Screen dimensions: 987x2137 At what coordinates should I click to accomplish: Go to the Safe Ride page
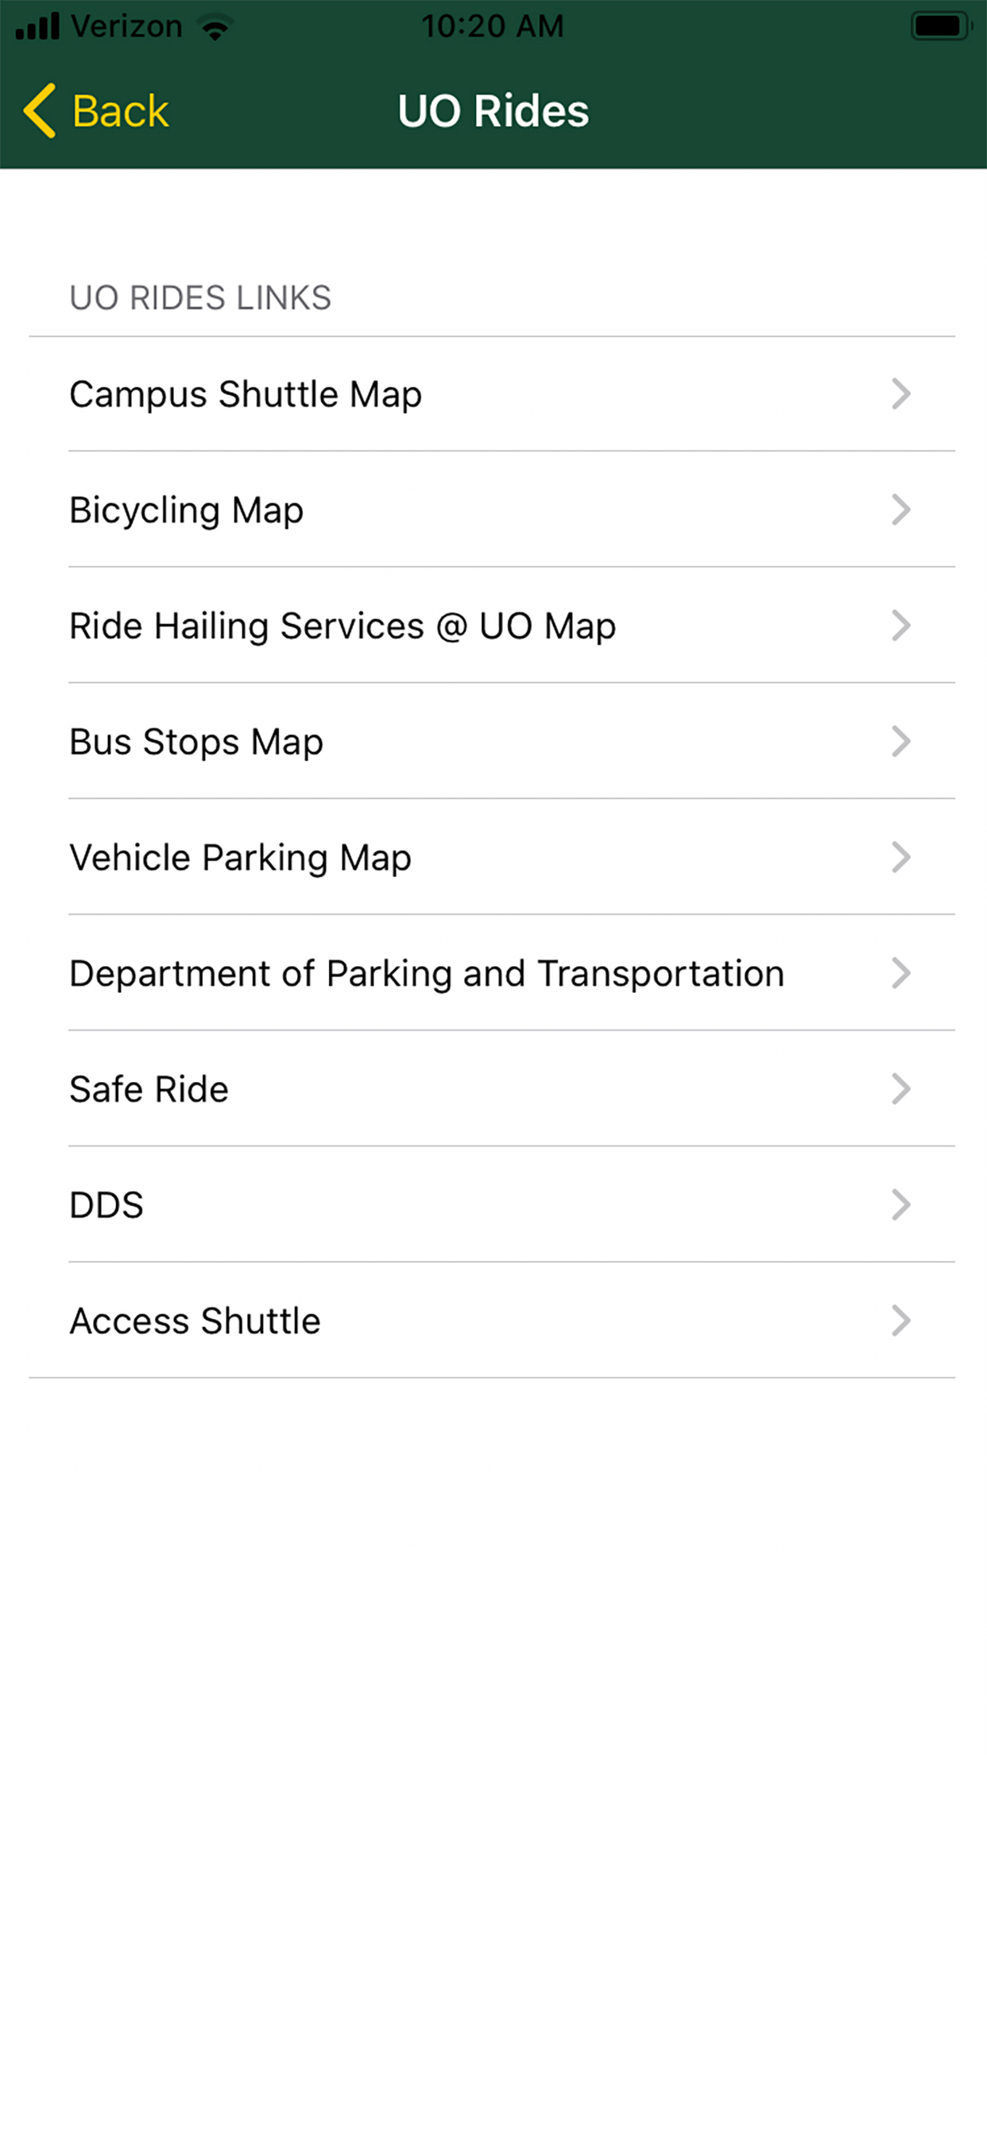(x=149, y=1088)
